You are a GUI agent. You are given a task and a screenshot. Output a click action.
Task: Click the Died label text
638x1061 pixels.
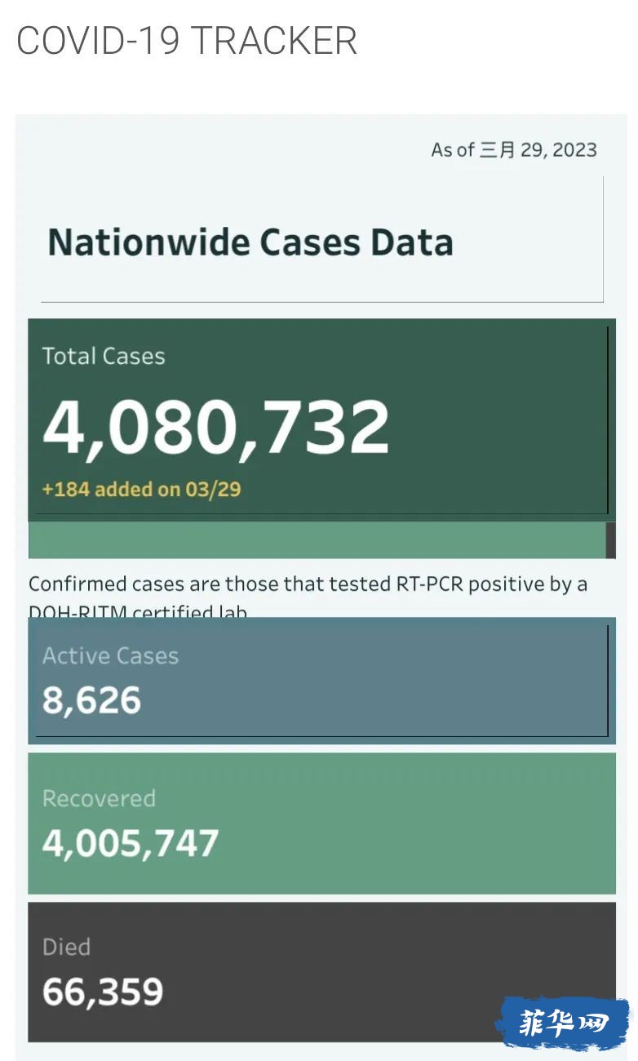[66, 947]
